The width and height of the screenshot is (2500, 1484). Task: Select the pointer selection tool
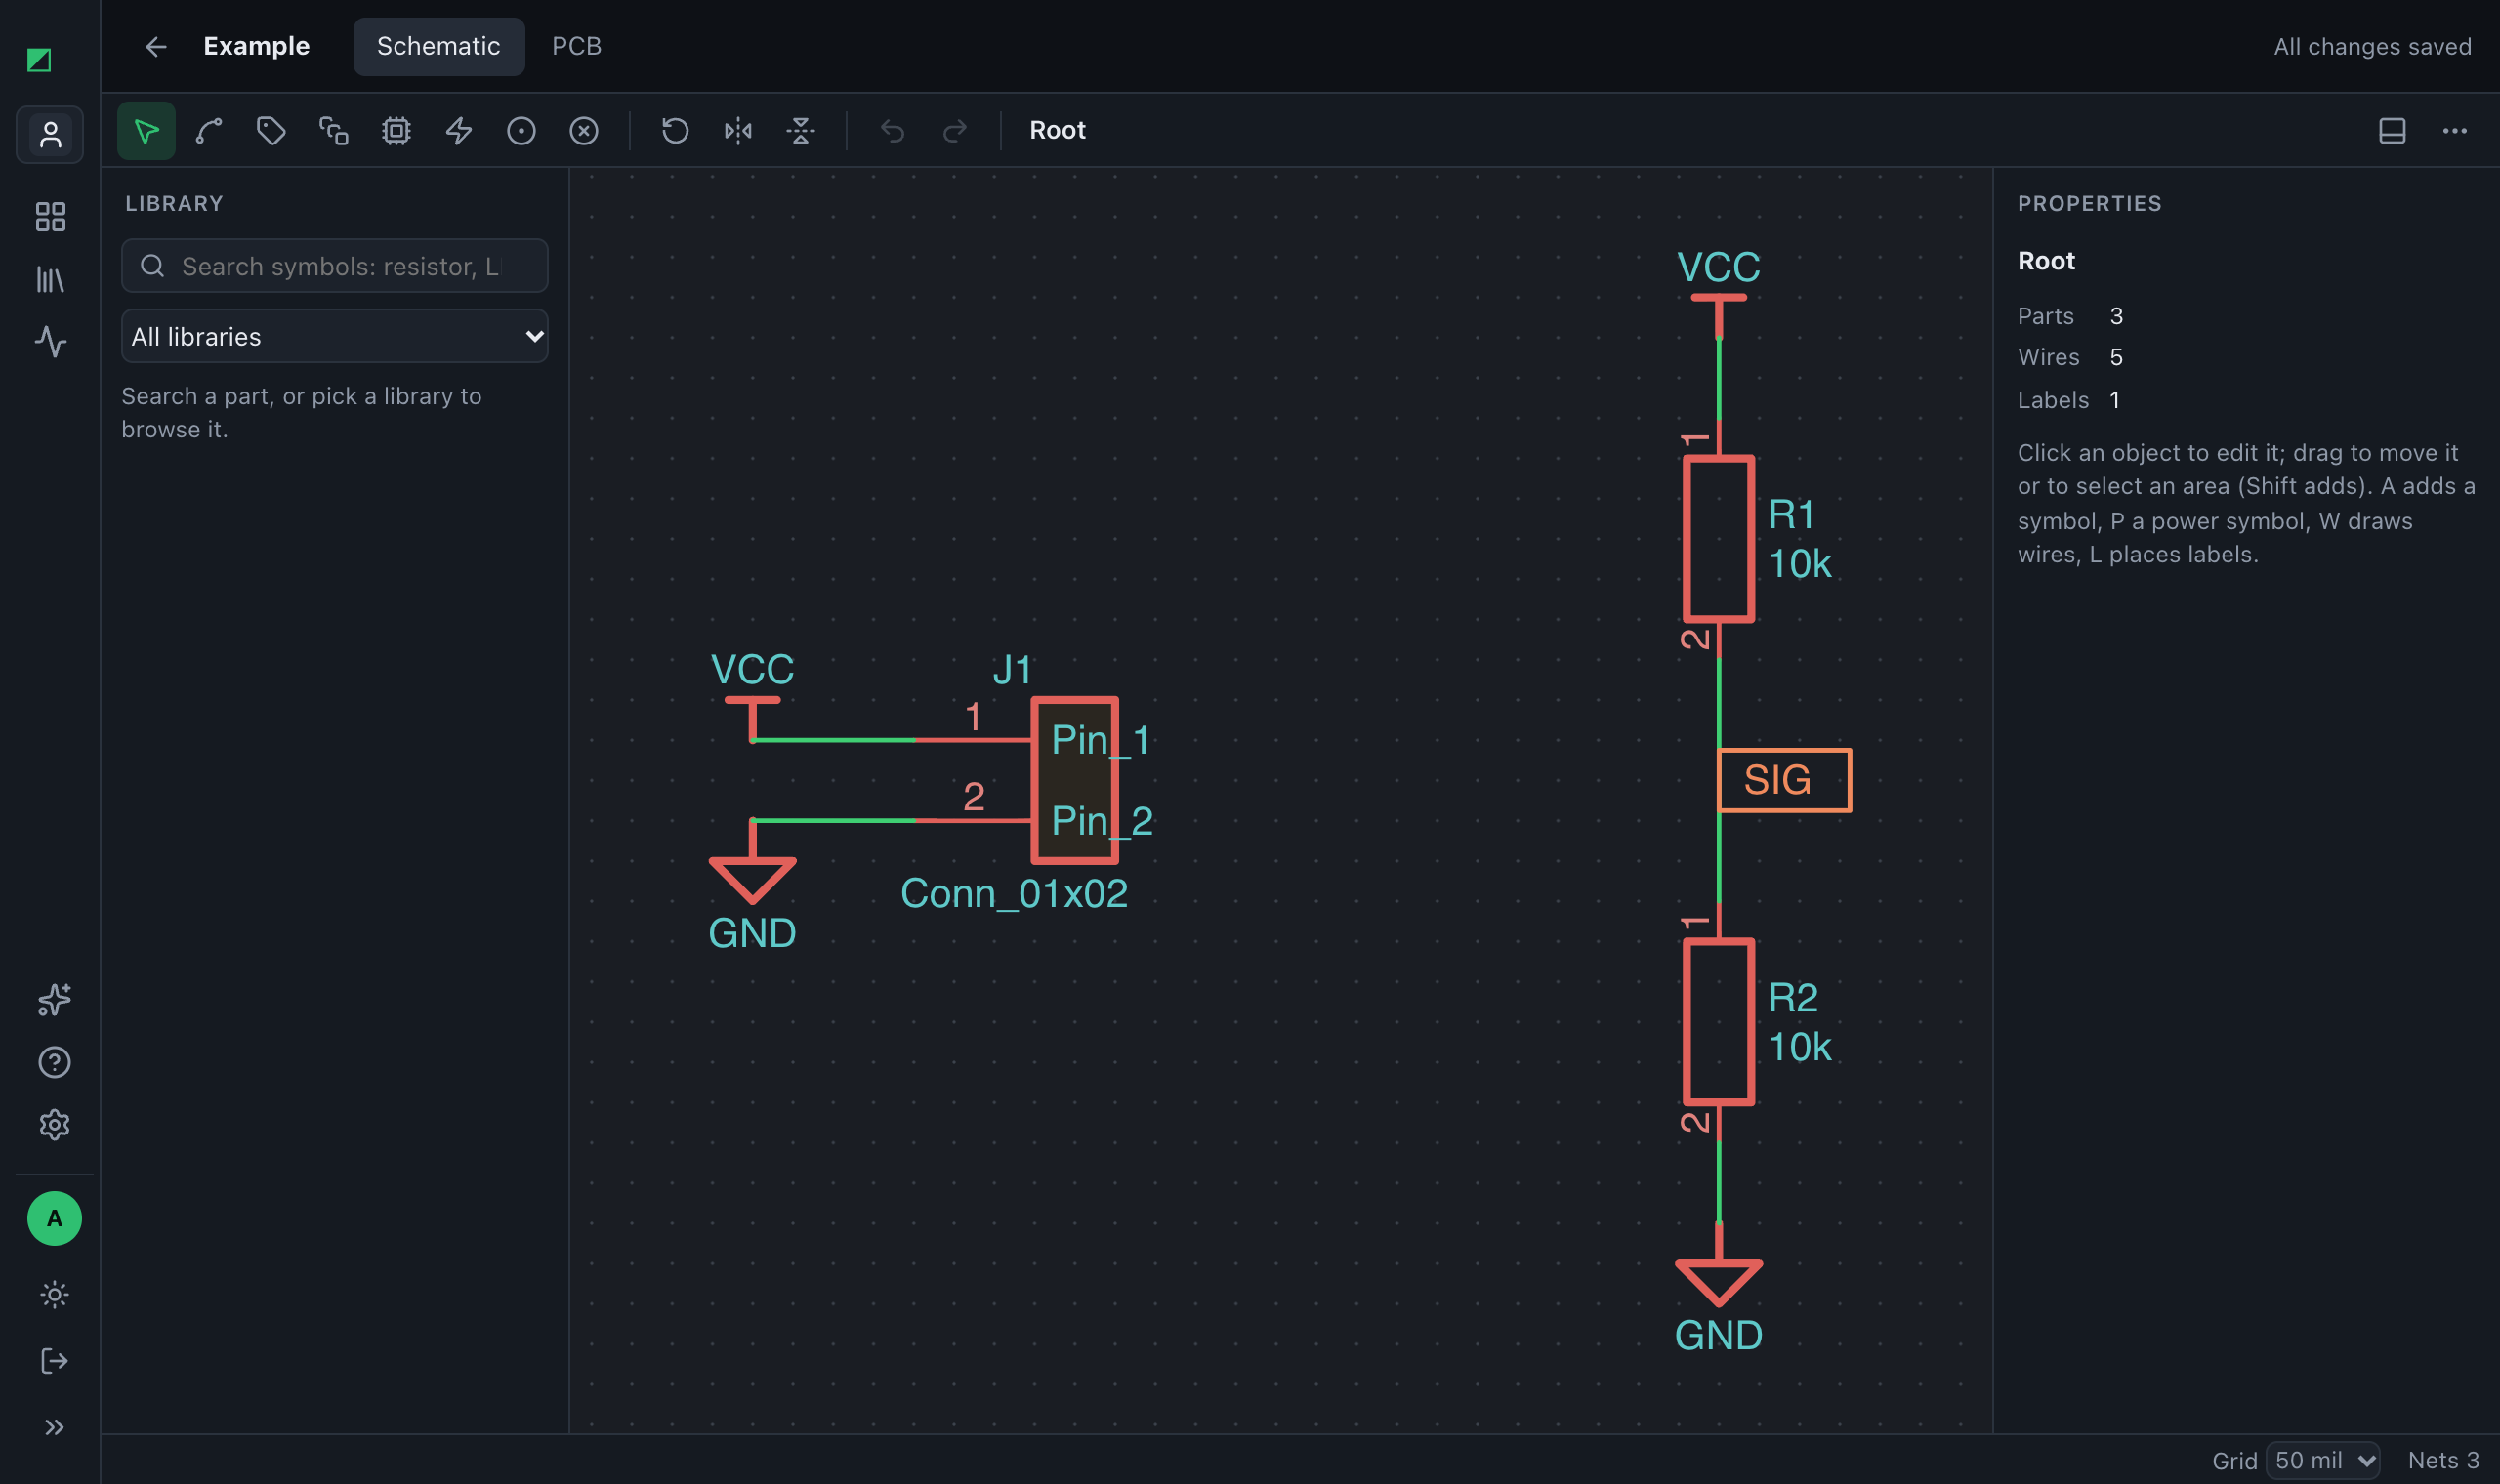(146, 131)
